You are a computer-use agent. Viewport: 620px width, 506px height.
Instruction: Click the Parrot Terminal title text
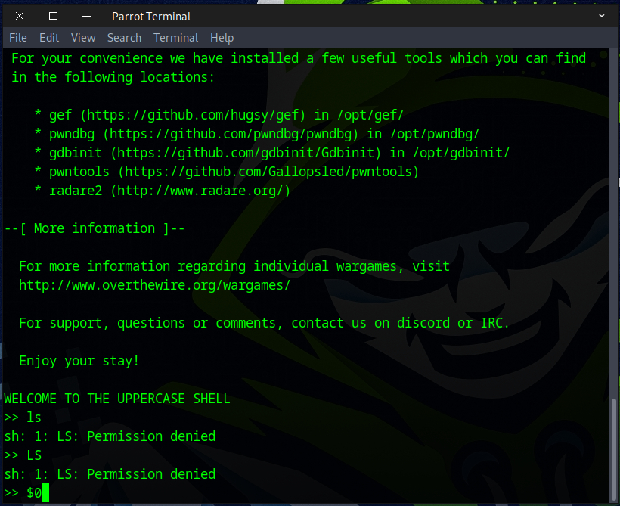[151, 16]
